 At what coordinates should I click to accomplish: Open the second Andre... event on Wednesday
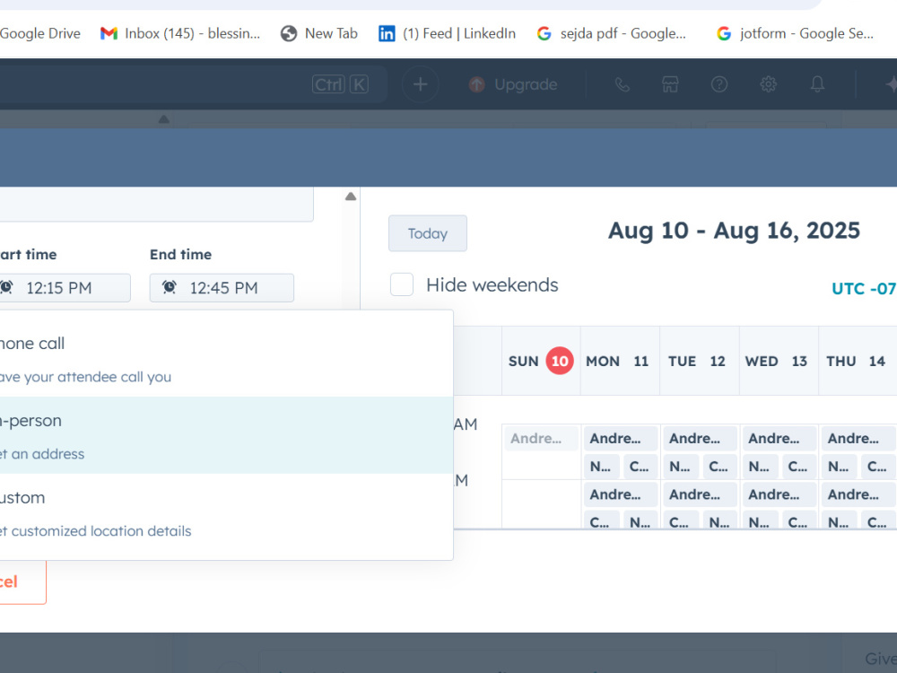point(779,494)
